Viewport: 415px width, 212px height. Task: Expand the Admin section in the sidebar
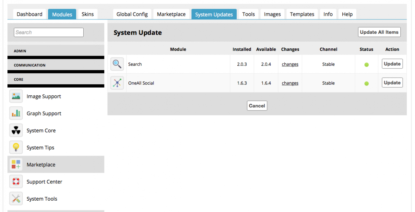tap(56, 51)
